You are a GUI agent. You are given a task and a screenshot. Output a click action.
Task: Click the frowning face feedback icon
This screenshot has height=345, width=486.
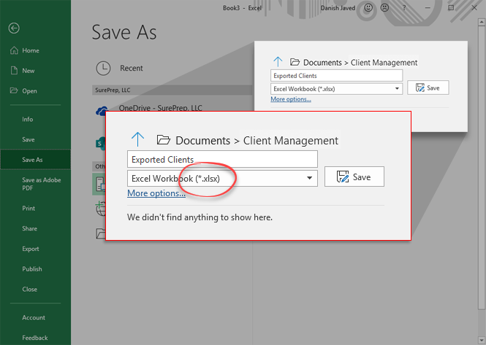coord(384,8)
